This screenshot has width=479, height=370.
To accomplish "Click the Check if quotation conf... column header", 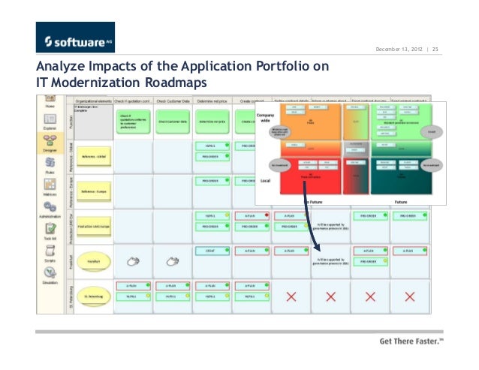I will [x=133, y=101].
